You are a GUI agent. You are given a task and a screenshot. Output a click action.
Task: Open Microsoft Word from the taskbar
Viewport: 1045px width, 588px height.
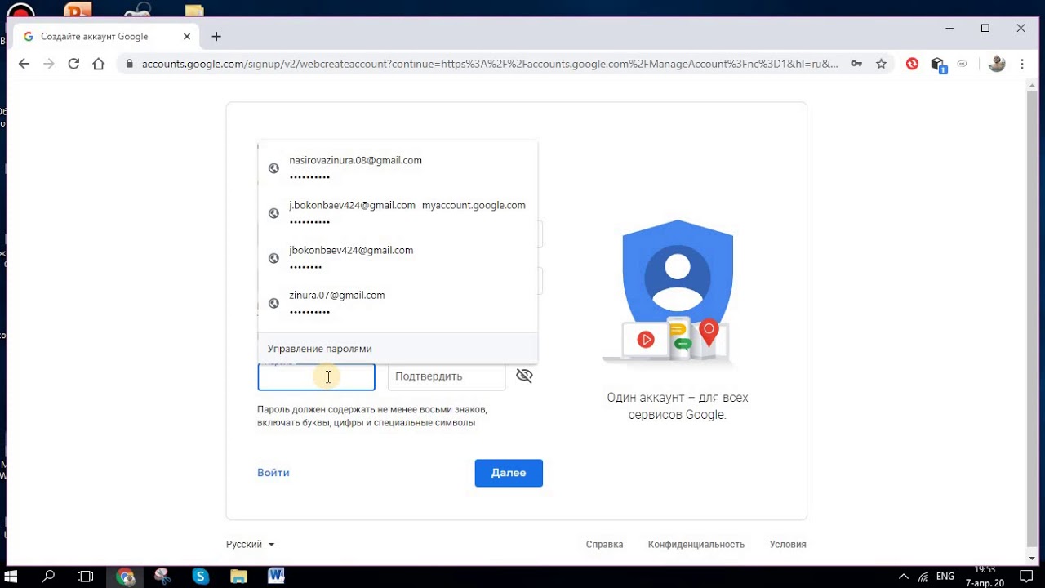coord(276,577)
